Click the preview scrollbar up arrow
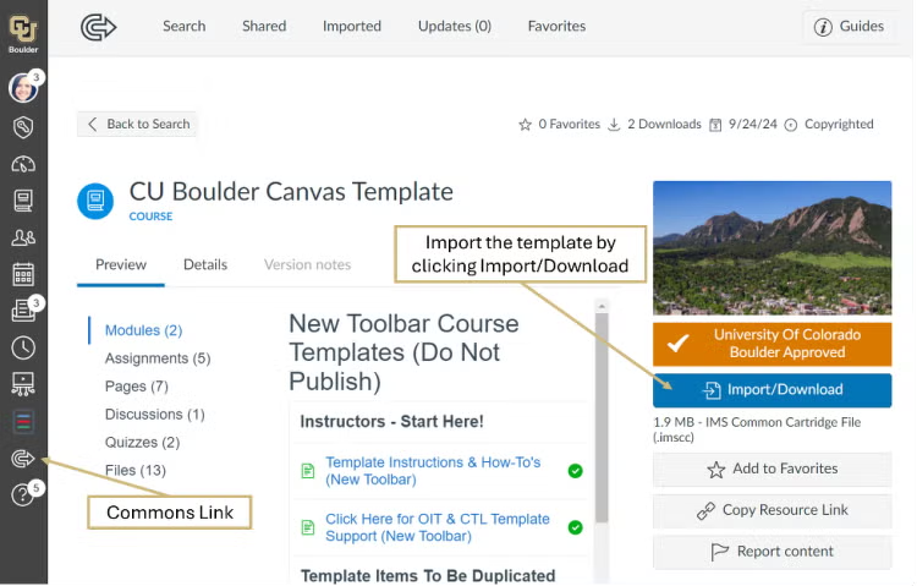 point(602,306)
